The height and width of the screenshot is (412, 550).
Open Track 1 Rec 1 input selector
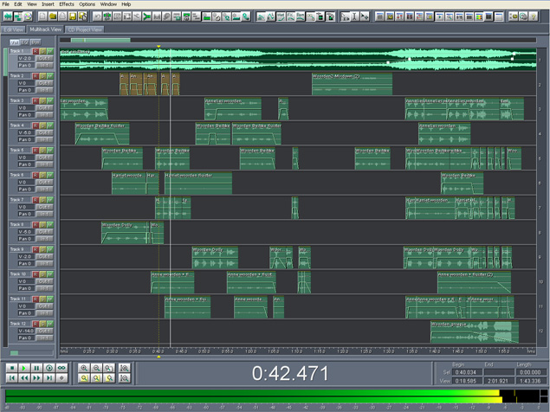(x=43, y=66)
